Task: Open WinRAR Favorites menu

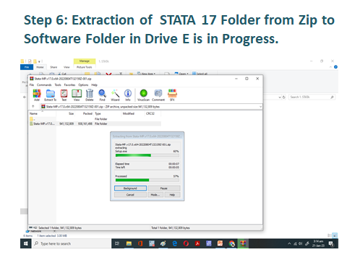Action: point(69,84)
